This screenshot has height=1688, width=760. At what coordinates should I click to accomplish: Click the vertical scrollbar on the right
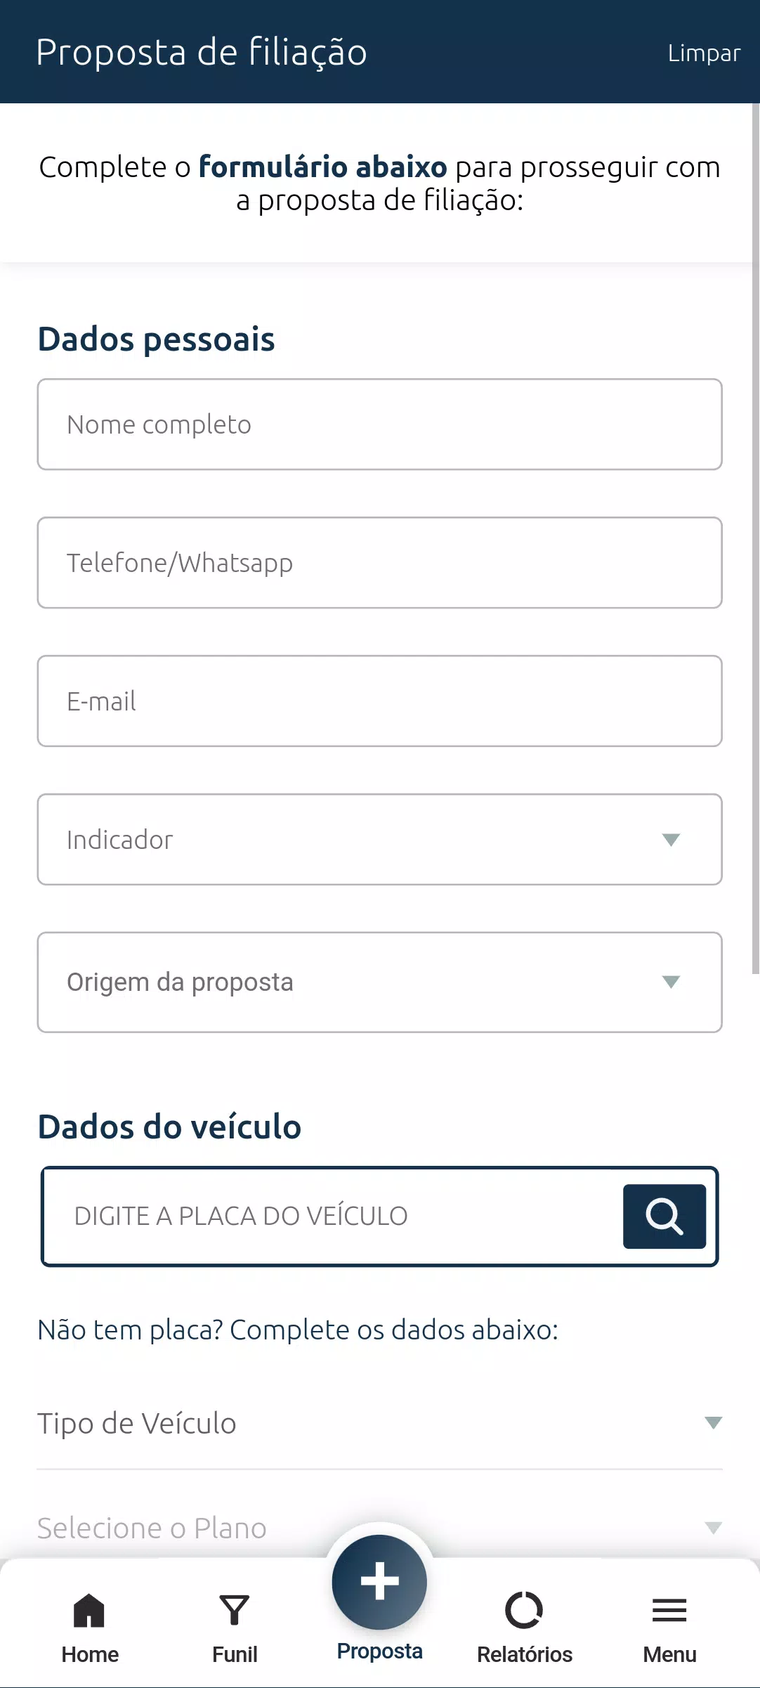point(755,534)
